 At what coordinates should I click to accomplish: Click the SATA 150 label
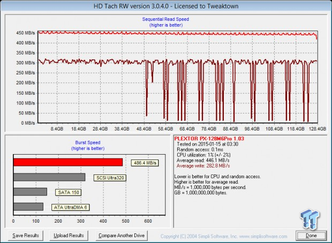(69, 192)
